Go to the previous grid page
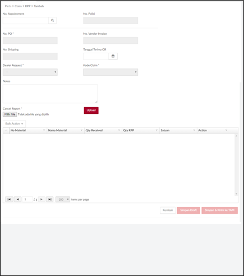This screenshot has height=276, width=244. [x=17, y=199]
